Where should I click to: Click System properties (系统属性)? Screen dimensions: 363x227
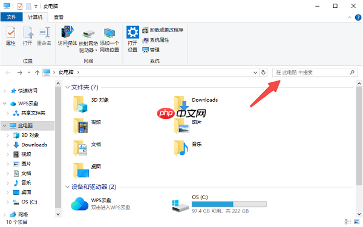click(155, 40)
